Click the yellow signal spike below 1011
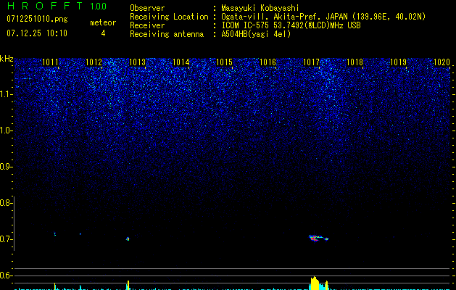Image resolution: width=456 pixels, height=290 pixels. click(54, 286)
